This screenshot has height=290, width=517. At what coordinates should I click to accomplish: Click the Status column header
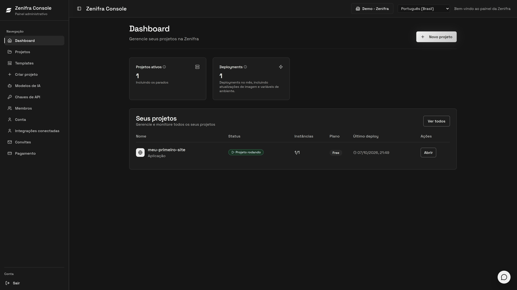click(234, 136)
